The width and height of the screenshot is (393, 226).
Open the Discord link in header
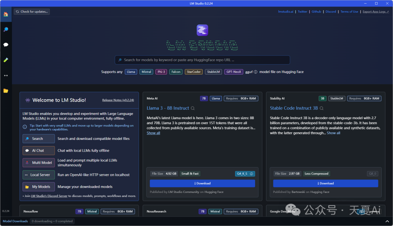point(330,12)
